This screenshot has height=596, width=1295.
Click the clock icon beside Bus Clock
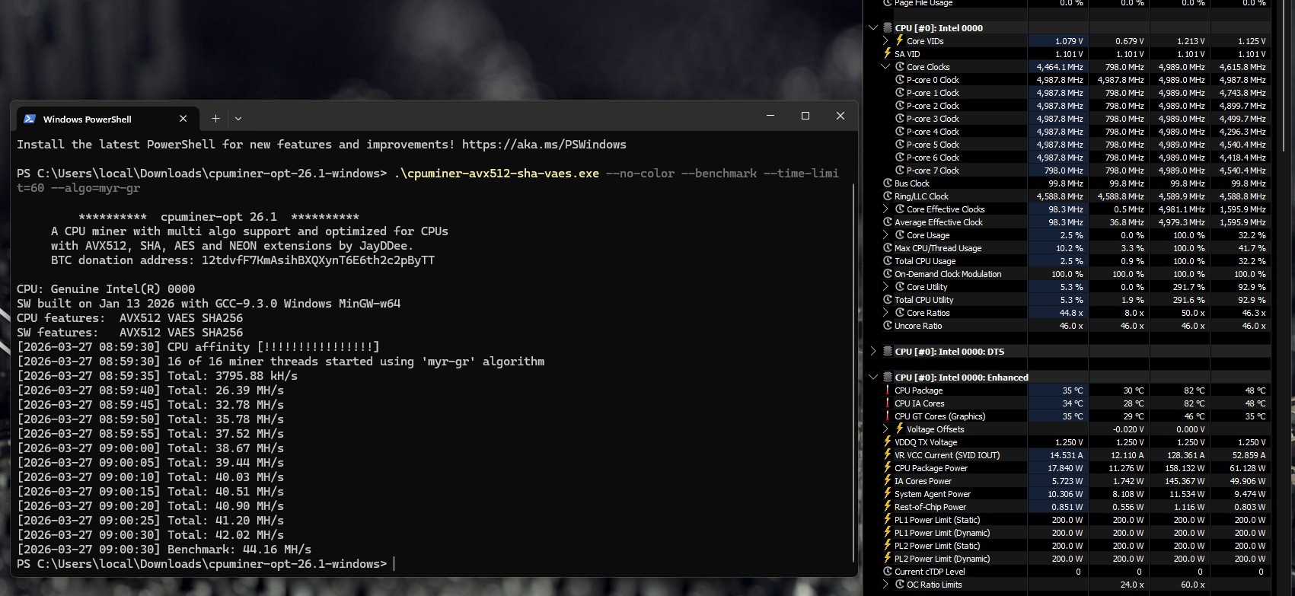coord(888,183)
